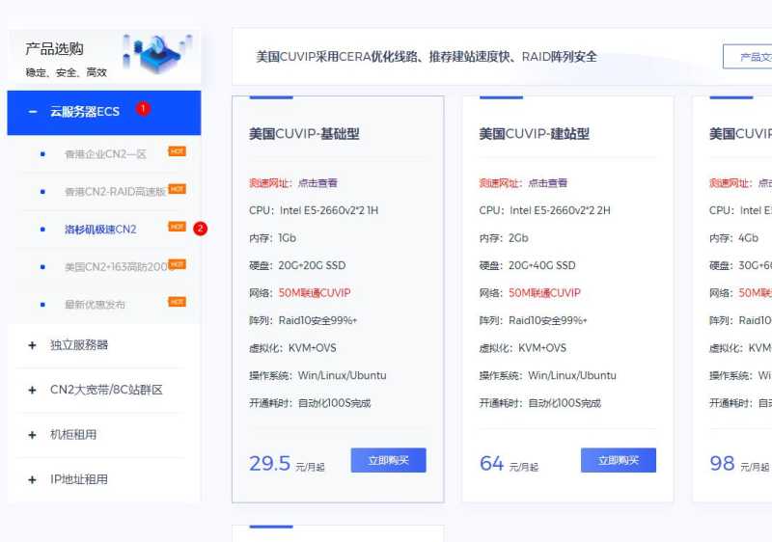
Task: Collapse the 云服务器ECS menu section
Action: click(104, 112)
